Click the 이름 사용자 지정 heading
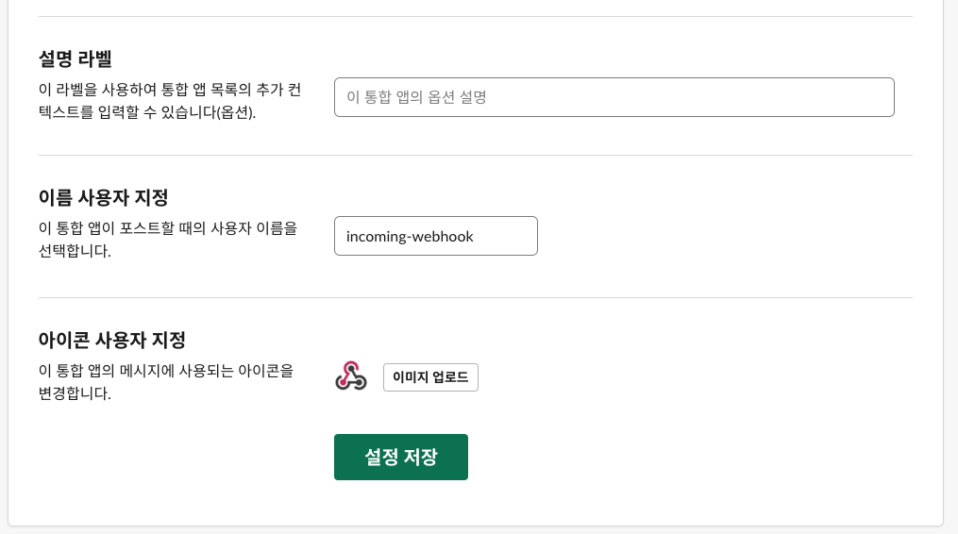 pos(103,198)
